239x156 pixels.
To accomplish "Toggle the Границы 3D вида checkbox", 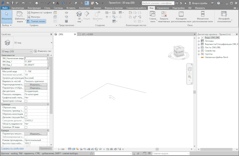I will (26, 127).
